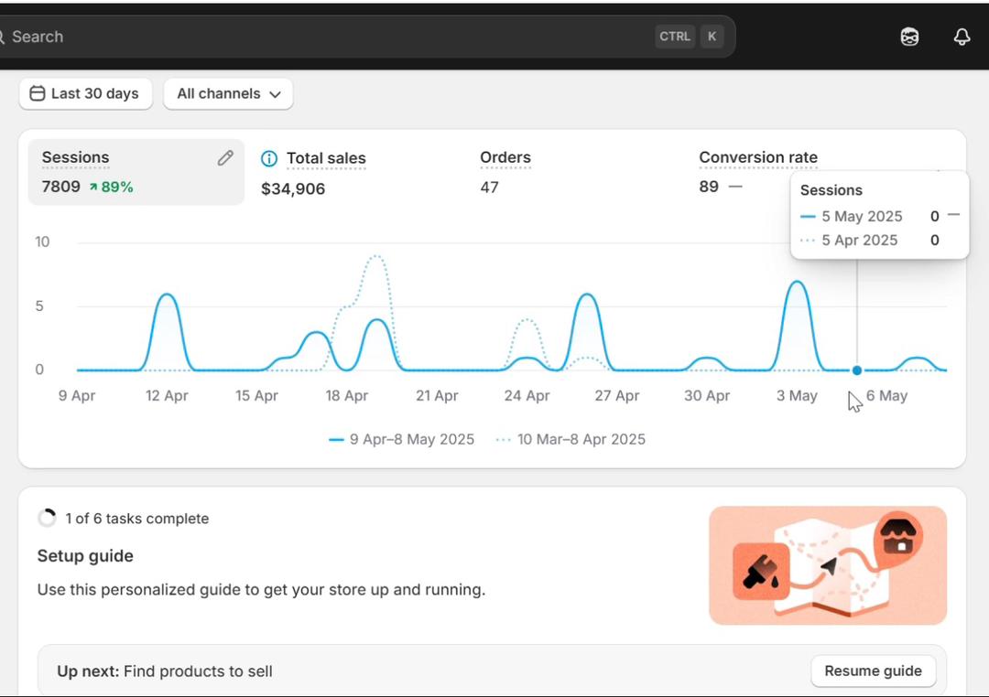
Task: Click the 1 of 6 tasks complete text
Action: (x=136, y=519)
